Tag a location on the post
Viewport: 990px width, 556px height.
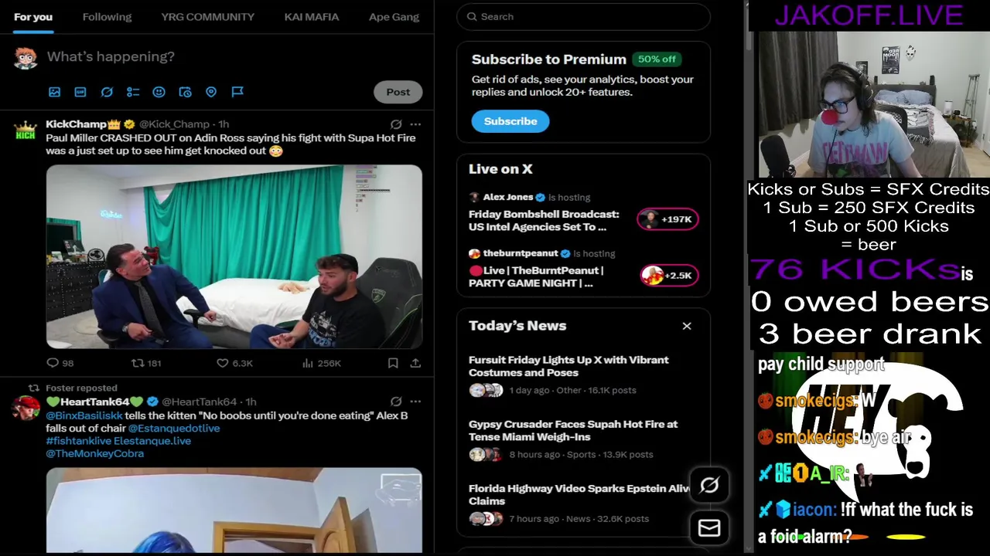(211, 92)
